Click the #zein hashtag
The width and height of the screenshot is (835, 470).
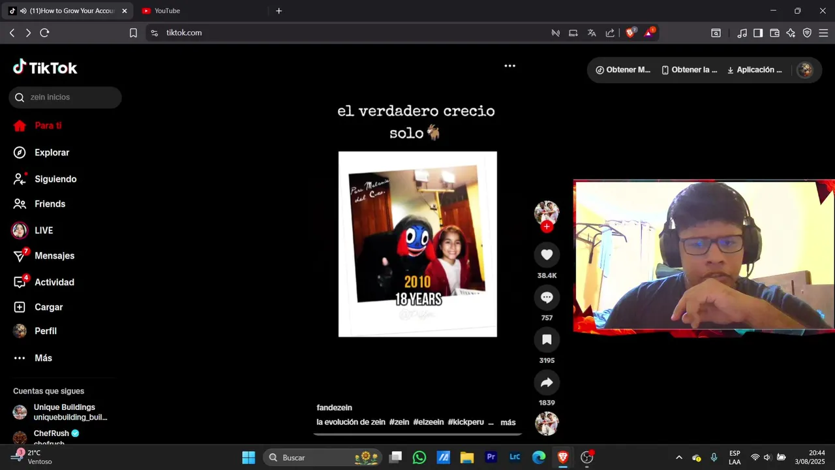click(x=399, y=422)
